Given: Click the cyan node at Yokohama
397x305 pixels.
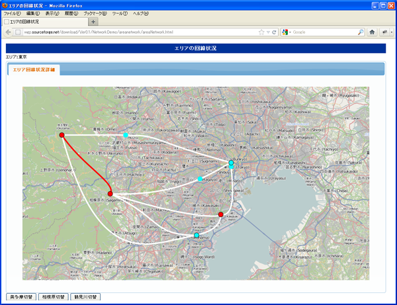Looking at the screenshot, I should click(197, 235).
